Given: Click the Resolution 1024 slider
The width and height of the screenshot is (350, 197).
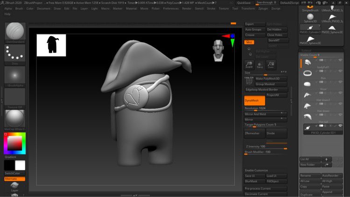Looking at the screenshot, I should point(266,109).
